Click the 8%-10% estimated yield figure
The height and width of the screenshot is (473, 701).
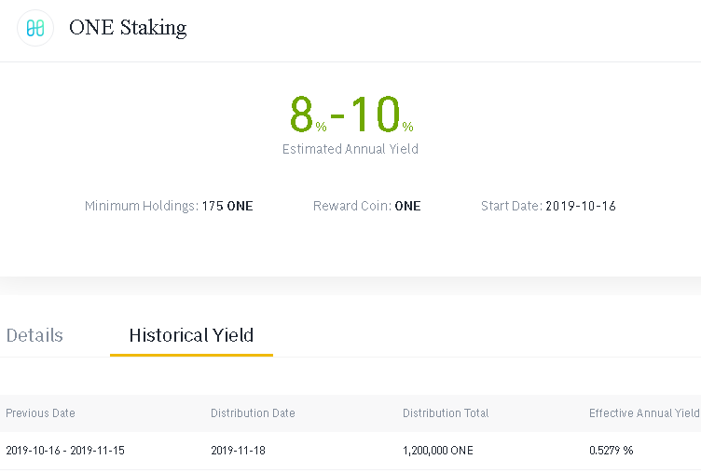point(350,115)
